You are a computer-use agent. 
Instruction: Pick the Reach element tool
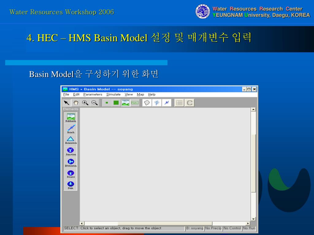point(71,129)
